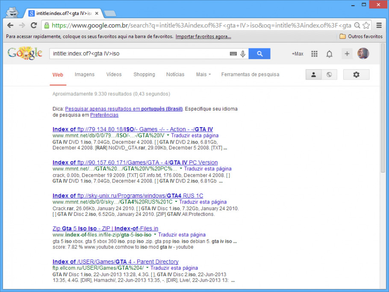Open result Index of ftp://79.134.80.18/ISO

(x=133, y=129)
